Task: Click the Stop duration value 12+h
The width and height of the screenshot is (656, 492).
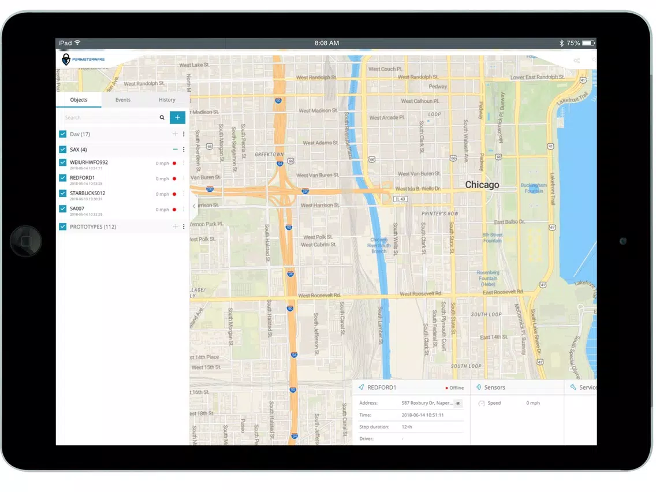Action: click(x=407, y=427)
